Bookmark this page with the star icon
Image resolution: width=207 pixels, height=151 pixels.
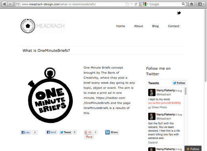click(127, 4)
